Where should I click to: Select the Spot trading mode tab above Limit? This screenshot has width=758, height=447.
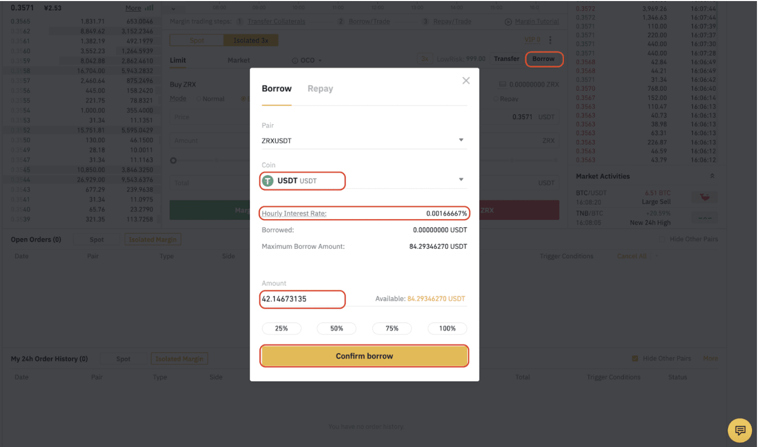(x=197, y=40)
